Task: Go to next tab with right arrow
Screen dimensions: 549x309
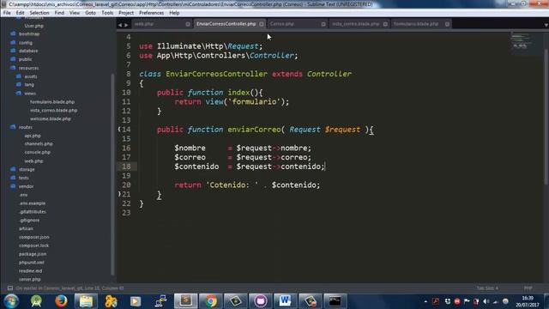Action: point(126,25)
